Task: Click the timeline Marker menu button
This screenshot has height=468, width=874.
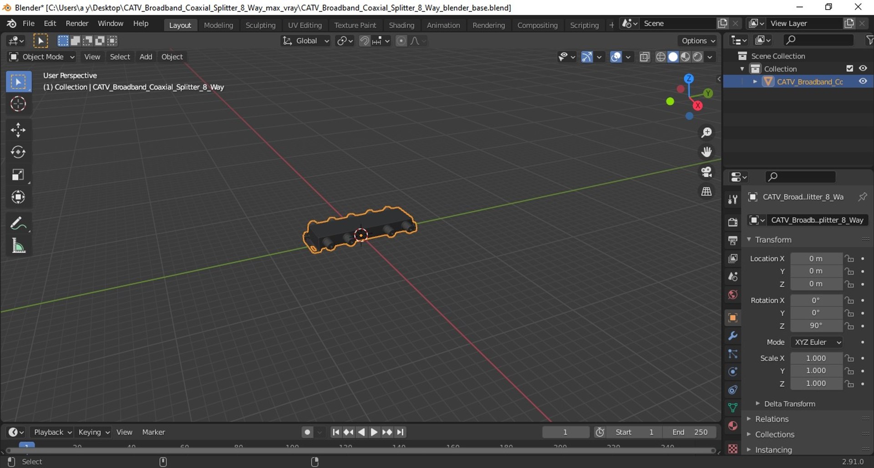Action: click(153, 432)
